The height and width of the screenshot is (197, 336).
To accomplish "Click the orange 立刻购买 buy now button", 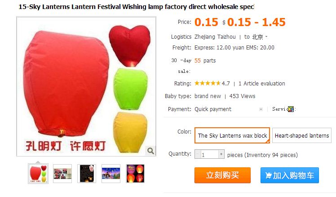I will (222, 175).
